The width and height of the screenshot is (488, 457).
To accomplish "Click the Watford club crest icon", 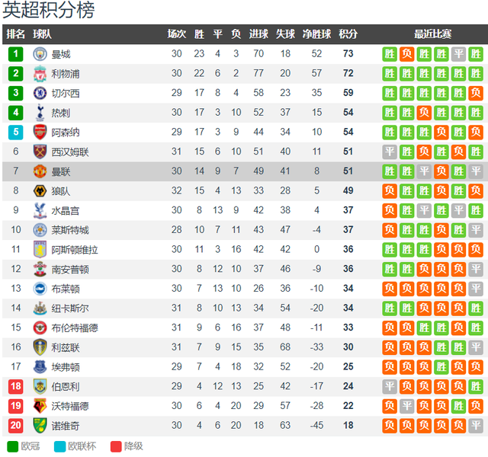I will tap(40, 406).
